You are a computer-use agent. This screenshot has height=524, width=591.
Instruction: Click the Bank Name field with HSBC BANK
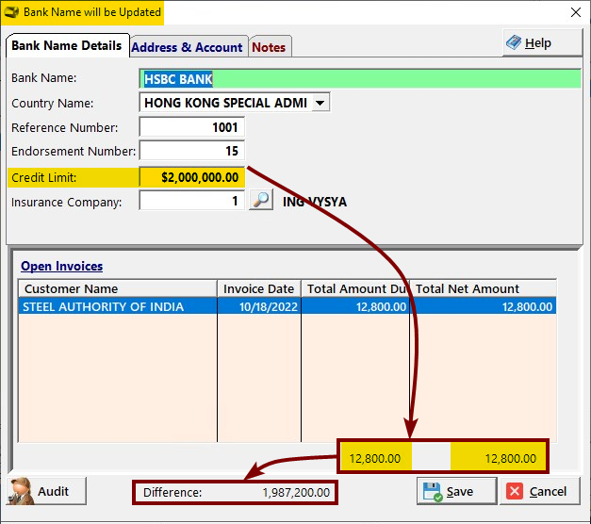360,79
